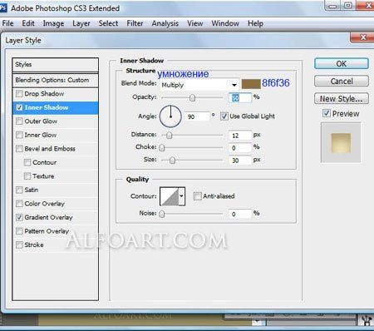Uncheck the Gradient Overlay checkbox
Image resolution: width=374 pixels, height=331 pixels.
pos(19,217)
